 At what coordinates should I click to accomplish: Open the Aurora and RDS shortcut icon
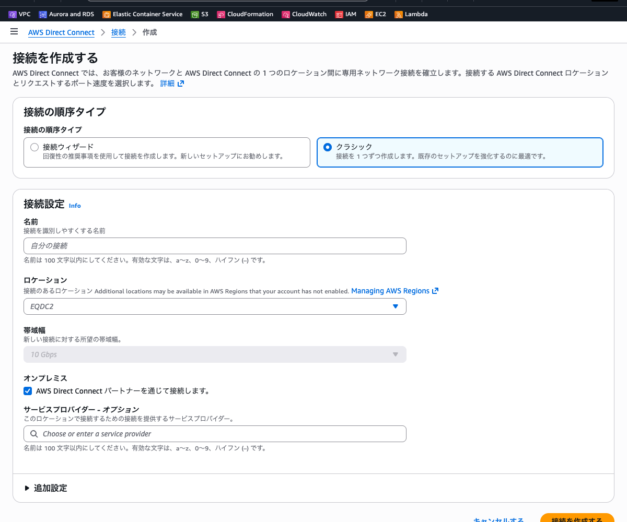click(43, 15)
